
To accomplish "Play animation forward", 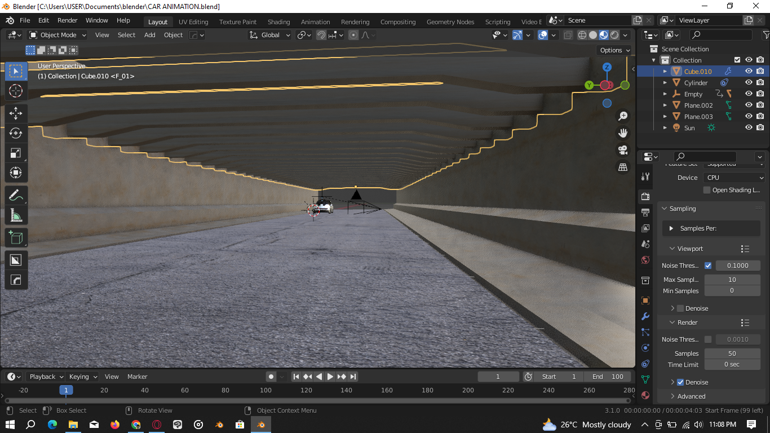I will pyautogui.click(x=330, y=377).
